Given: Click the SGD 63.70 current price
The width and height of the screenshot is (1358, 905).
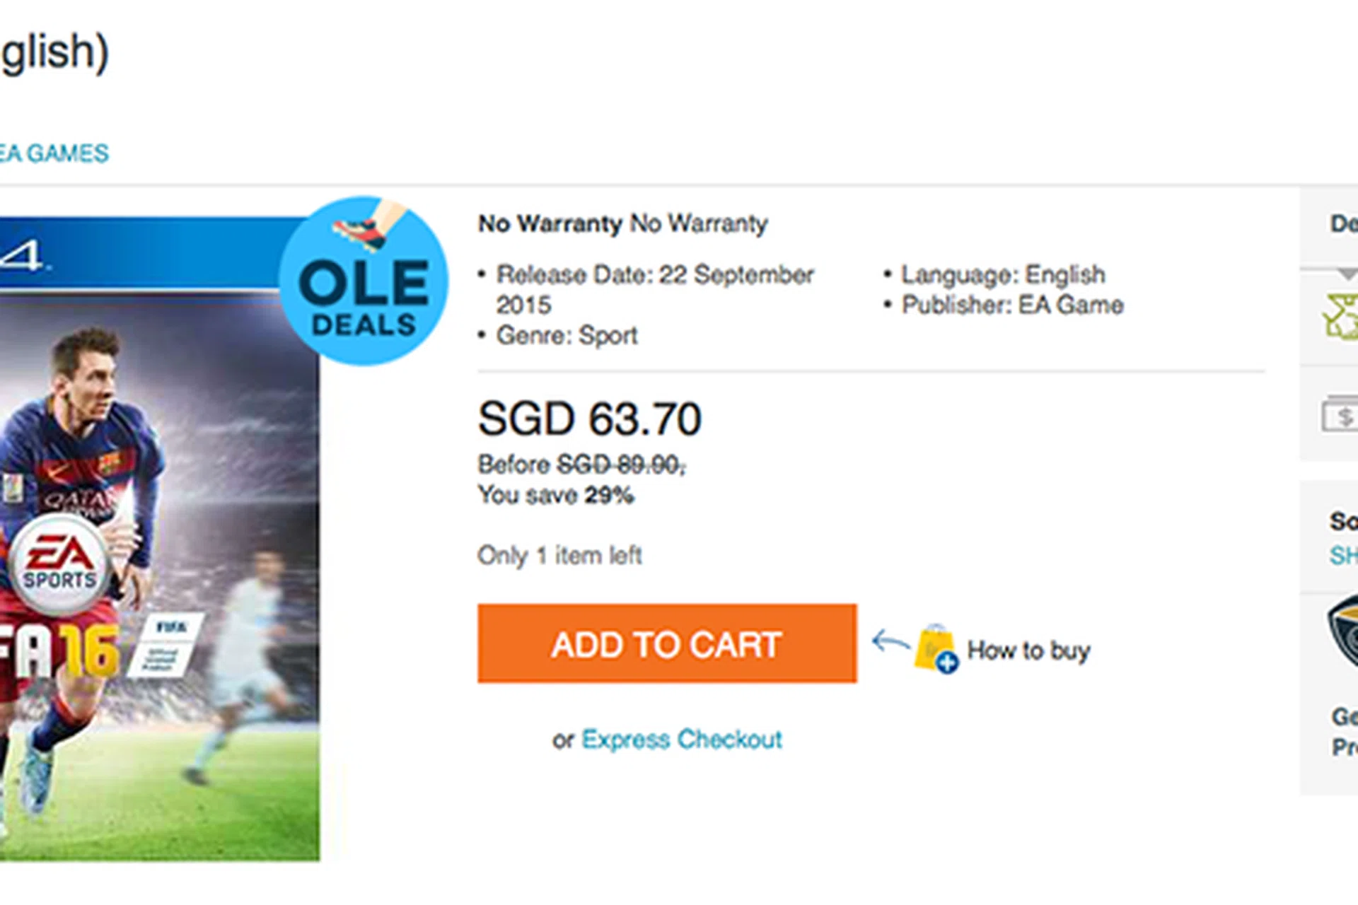Looking at the screenshot, I should coord(589,419).
